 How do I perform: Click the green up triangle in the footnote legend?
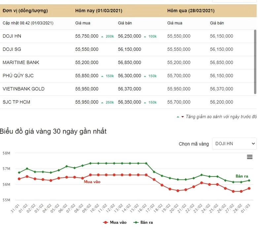[178, 117]
